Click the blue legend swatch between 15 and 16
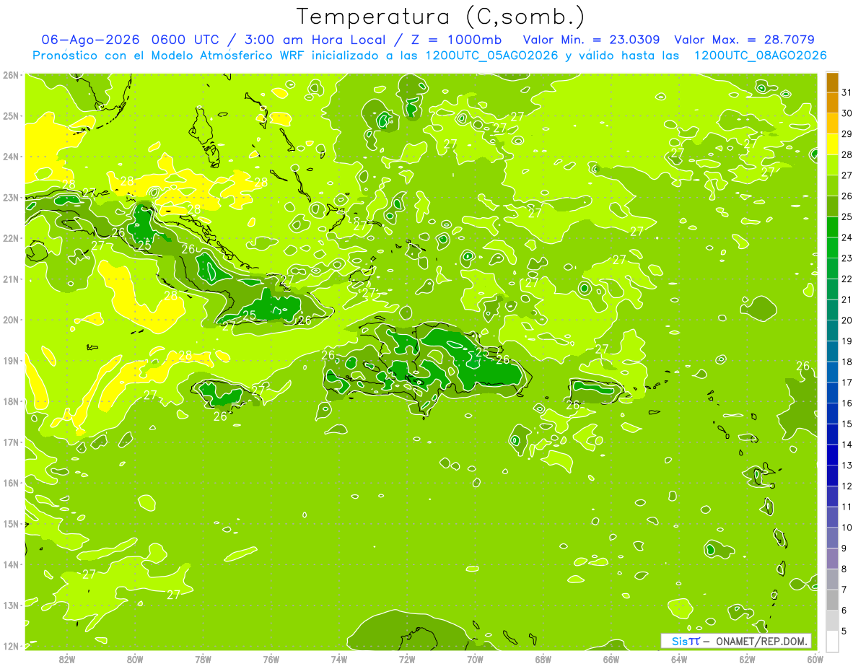Screen dimensions: 866x669 831,414
